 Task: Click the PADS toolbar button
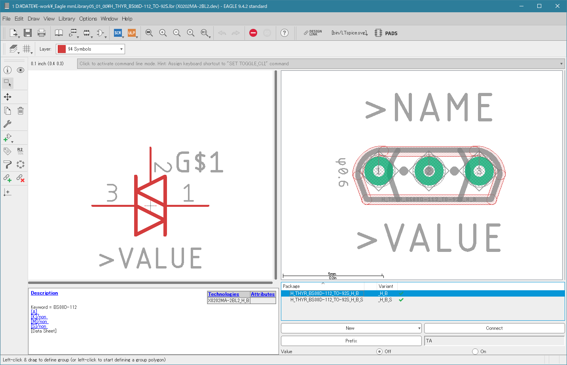386,33
